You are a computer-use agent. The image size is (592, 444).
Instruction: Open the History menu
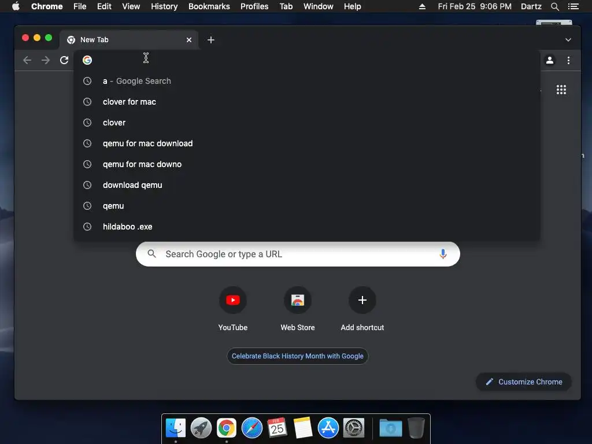[x=164, y=6]
